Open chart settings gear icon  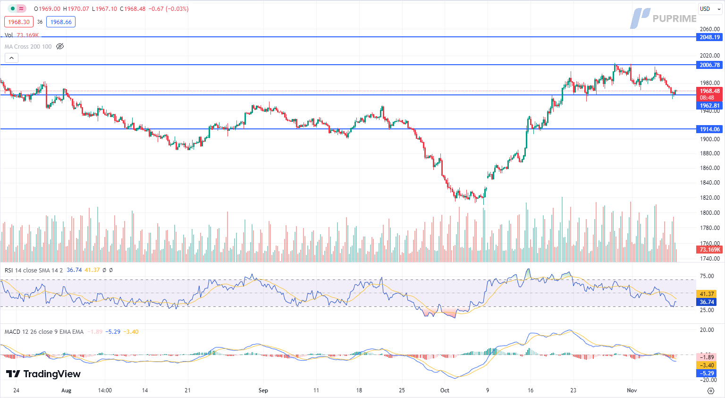point(711,390)
